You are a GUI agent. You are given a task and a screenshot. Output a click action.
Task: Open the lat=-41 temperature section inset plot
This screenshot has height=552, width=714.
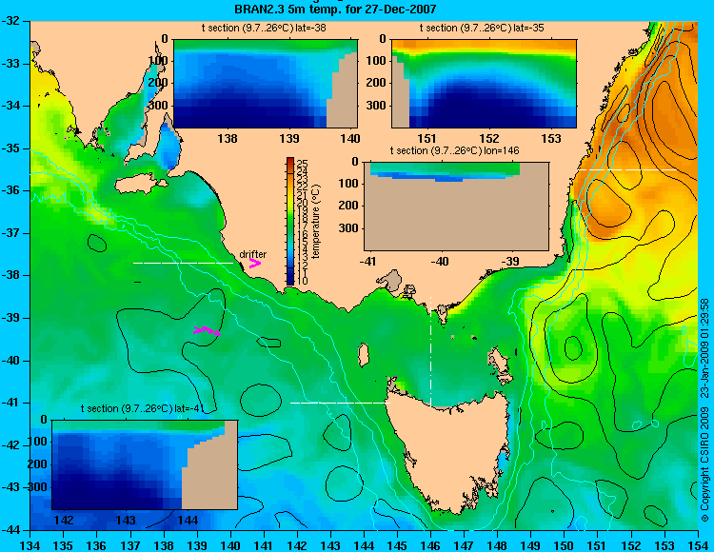tap(145, 464)
